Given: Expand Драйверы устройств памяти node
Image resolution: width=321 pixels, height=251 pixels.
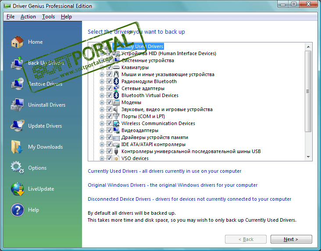Looking at the screenshot, I should 102,137.
